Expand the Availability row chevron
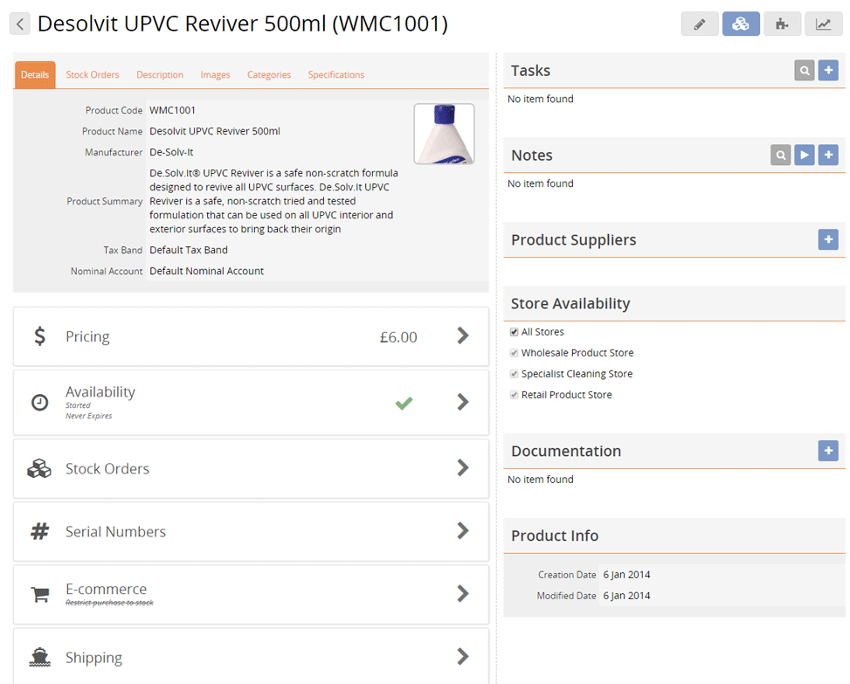850x684 pixels. click(x=462, y=402)
